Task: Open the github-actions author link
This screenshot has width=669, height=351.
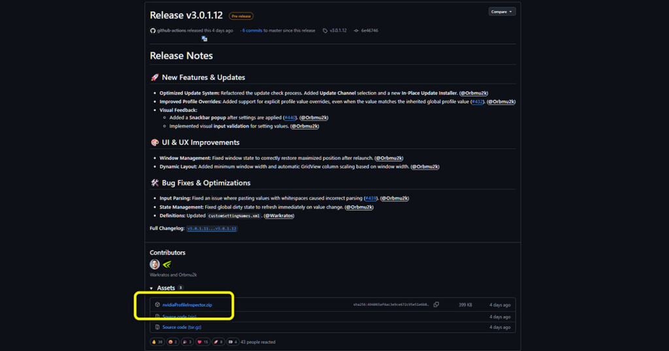Action: (171, 31)
